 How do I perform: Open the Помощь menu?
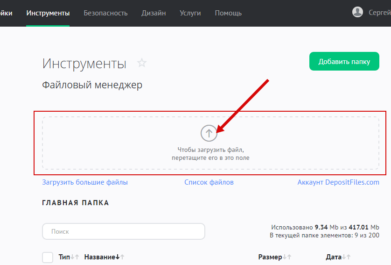point(228,13)
